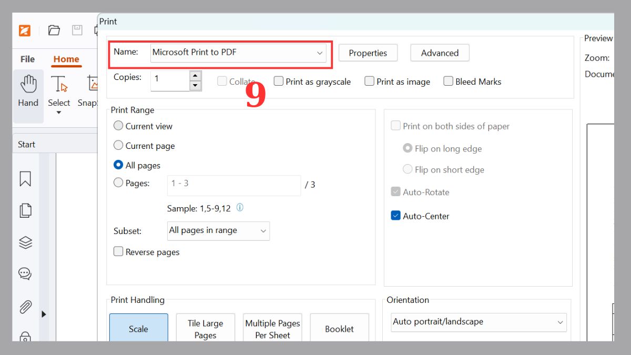This screenshot has width=631, height=355.
Task: Open the File menu
Action: pyautogui.click(x=27, y=59)
